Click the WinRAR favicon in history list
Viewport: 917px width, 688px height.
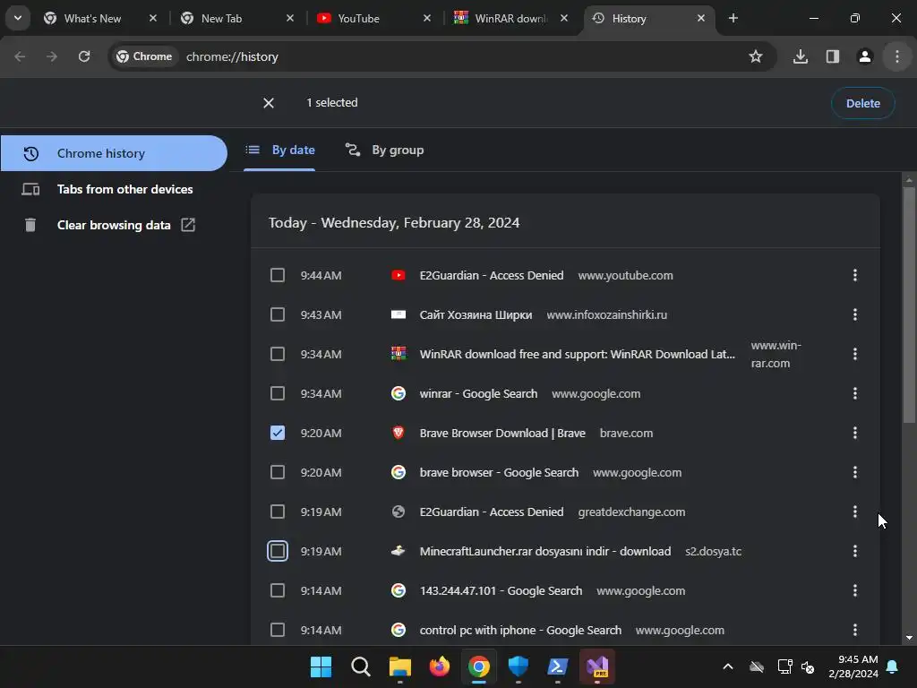(x=399, y=354)
